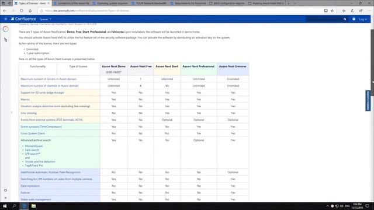Open File Explorer from taskbar
The width and height of the screenshot is (374, 210).
[x=34, y=206]
